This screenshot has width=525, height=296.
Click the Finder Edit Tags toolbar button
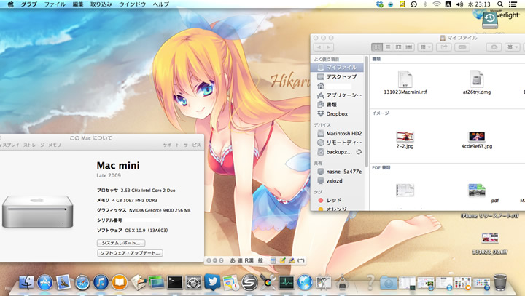pyautogui.click(x=462, y=47)
